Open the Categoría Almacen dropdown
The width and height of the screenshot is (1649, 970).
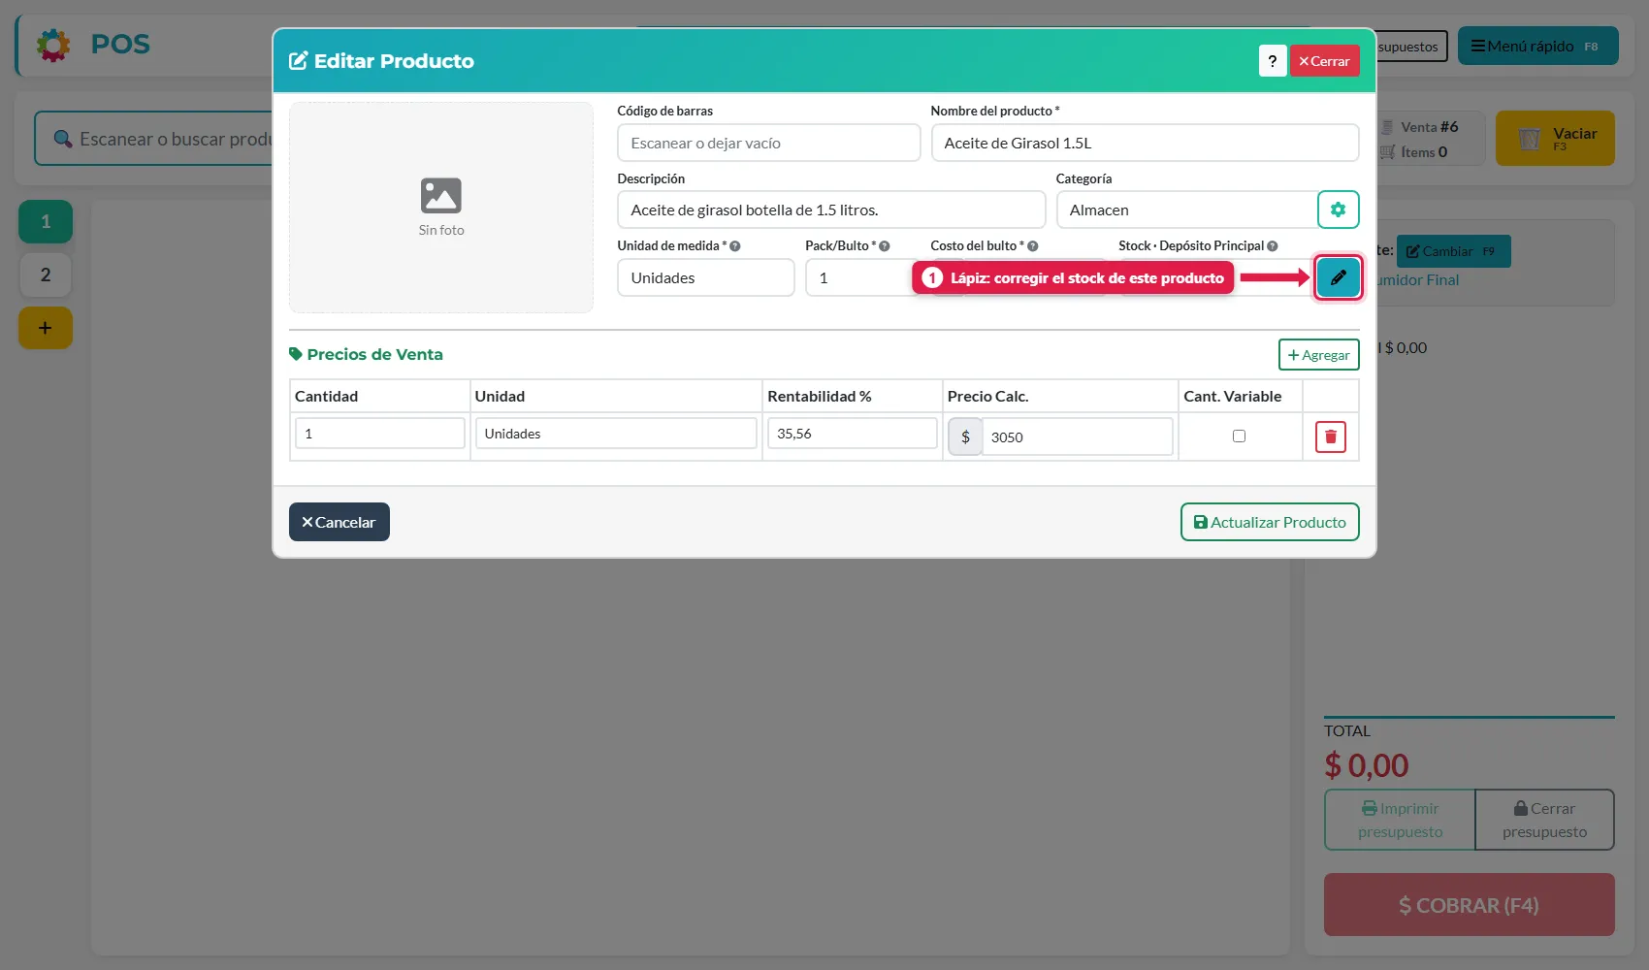click(x=1185, y=210)
